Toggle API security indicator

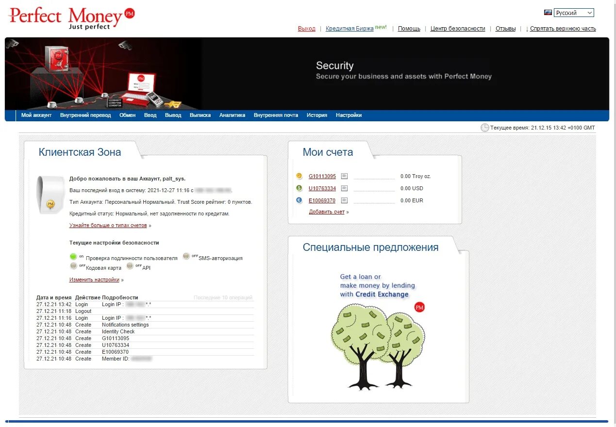coord(130,266)
